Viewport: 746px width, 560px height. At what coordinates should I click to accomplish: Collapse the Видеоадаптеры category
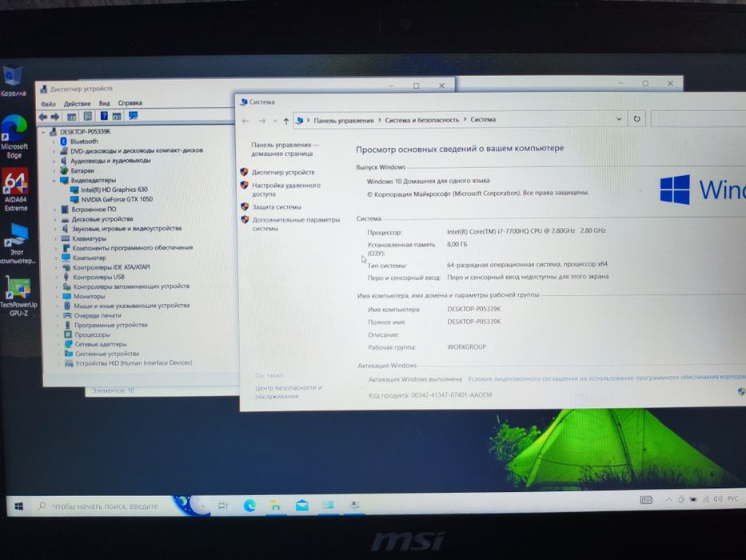tap(54, 181)
